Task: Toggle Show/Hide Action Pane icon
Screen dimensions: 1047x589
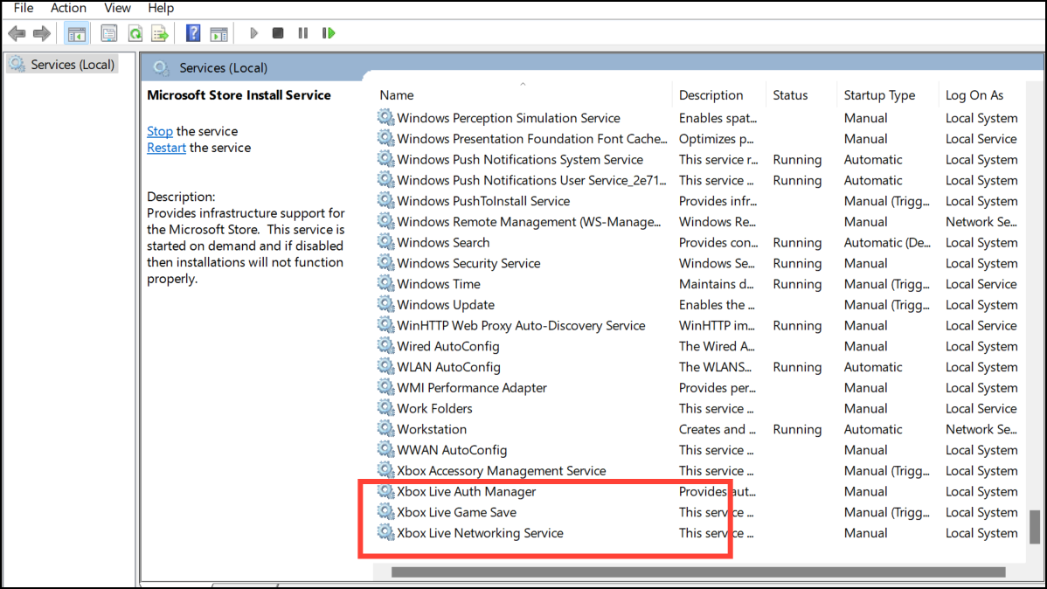Action: coord(219,33)
